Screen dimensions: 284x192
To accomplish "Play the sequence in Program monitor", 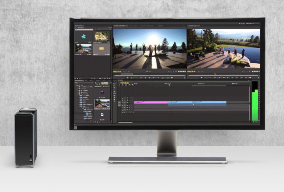I will click(x=224, y=78).
